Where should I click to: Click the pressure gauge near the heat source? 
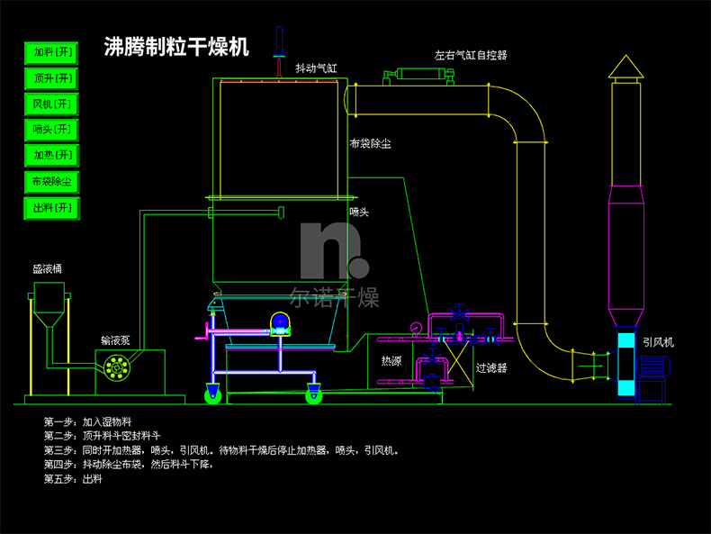tap(415, 327)
